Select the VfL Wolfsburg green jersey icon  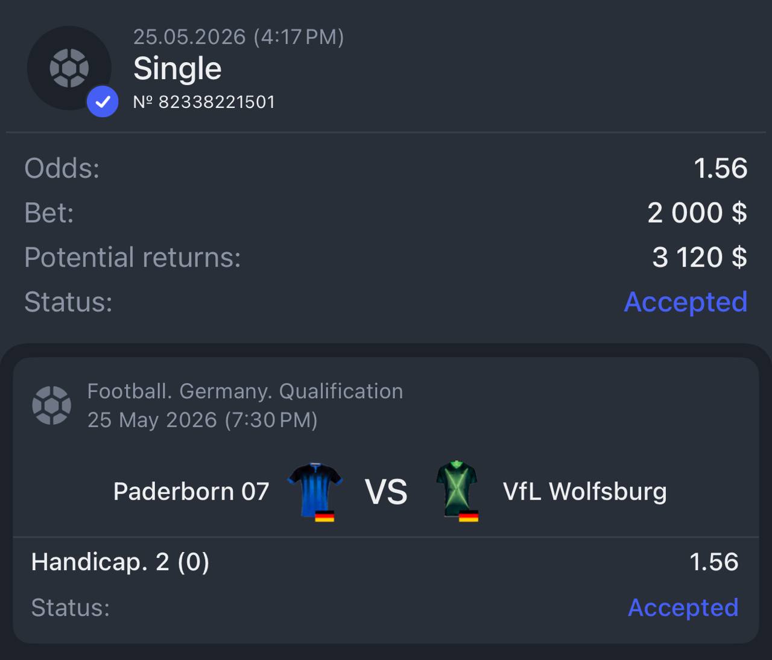pyautogui.click(x=457, y=489)
